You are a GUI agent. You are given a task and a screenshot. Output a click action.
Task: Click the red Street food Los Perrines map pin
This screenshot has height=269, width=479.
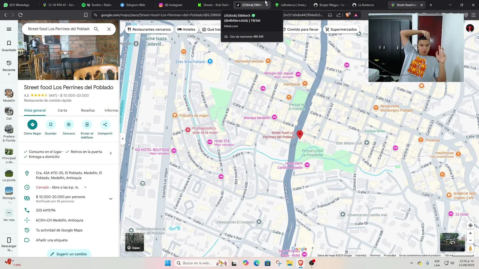point(300,135)
